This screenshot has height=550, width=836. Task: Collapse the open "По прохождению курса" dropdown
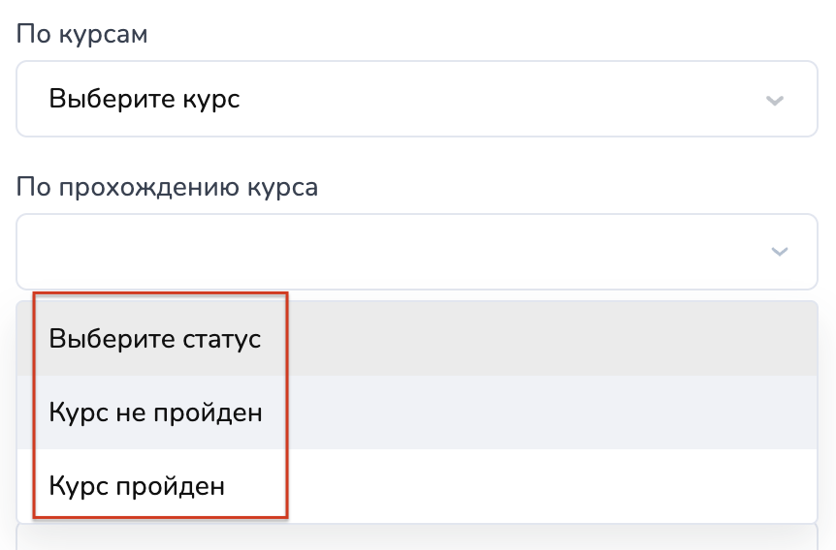(x=416, y=252)
